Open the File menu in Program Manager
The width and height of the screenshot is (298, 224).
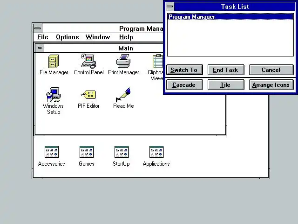point(42,37)
